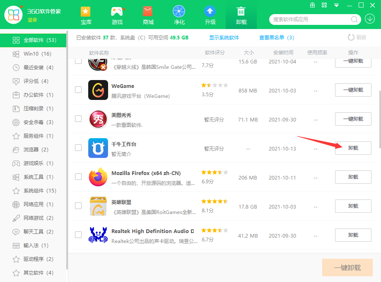Select 其它软件 (4) category
Image resolution: width=381 pixels, height=282 pixels.
33,273
